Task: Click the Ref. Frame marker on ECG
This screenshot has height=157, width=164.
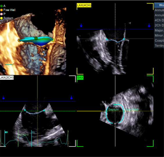Action: [18, 138]
